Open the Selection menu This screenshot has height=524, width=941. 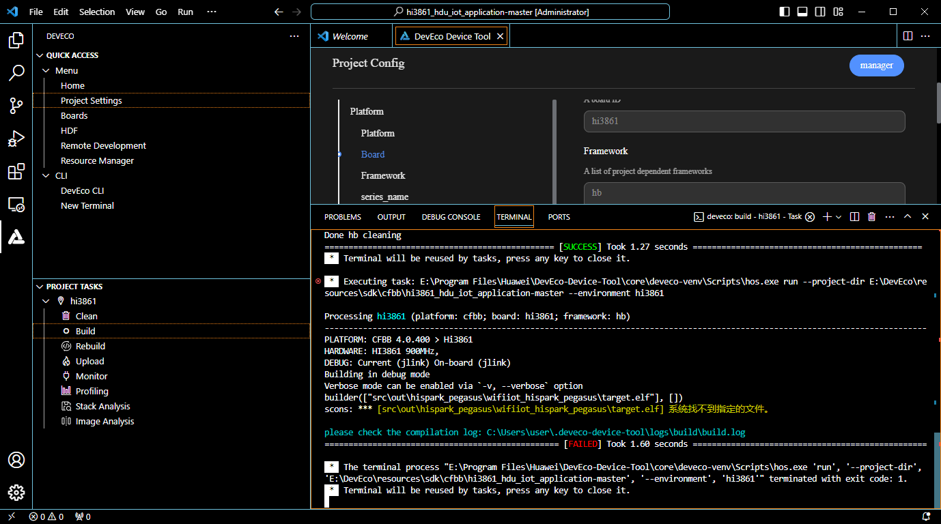point(97,12)
